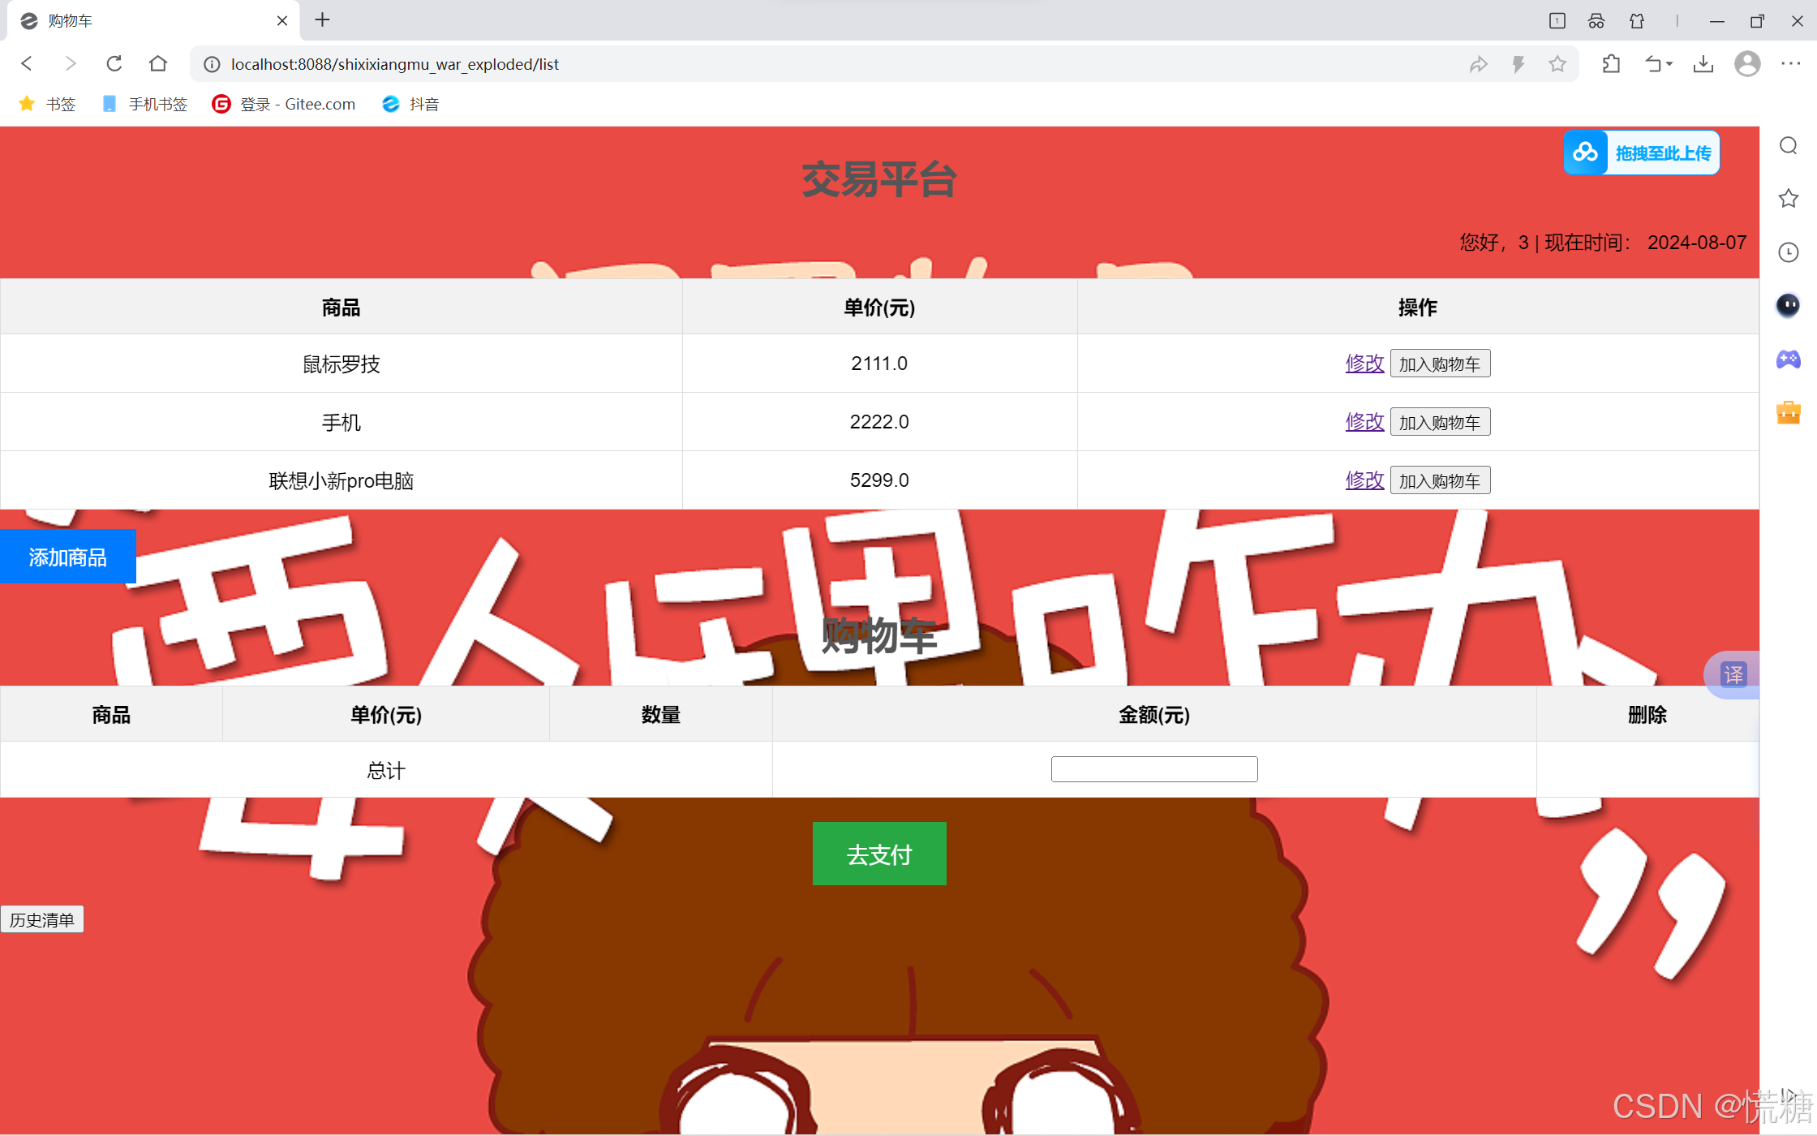Bookmark this page with star icon
This screenshot has width=1817, height=1136.
pos(1557,64)
